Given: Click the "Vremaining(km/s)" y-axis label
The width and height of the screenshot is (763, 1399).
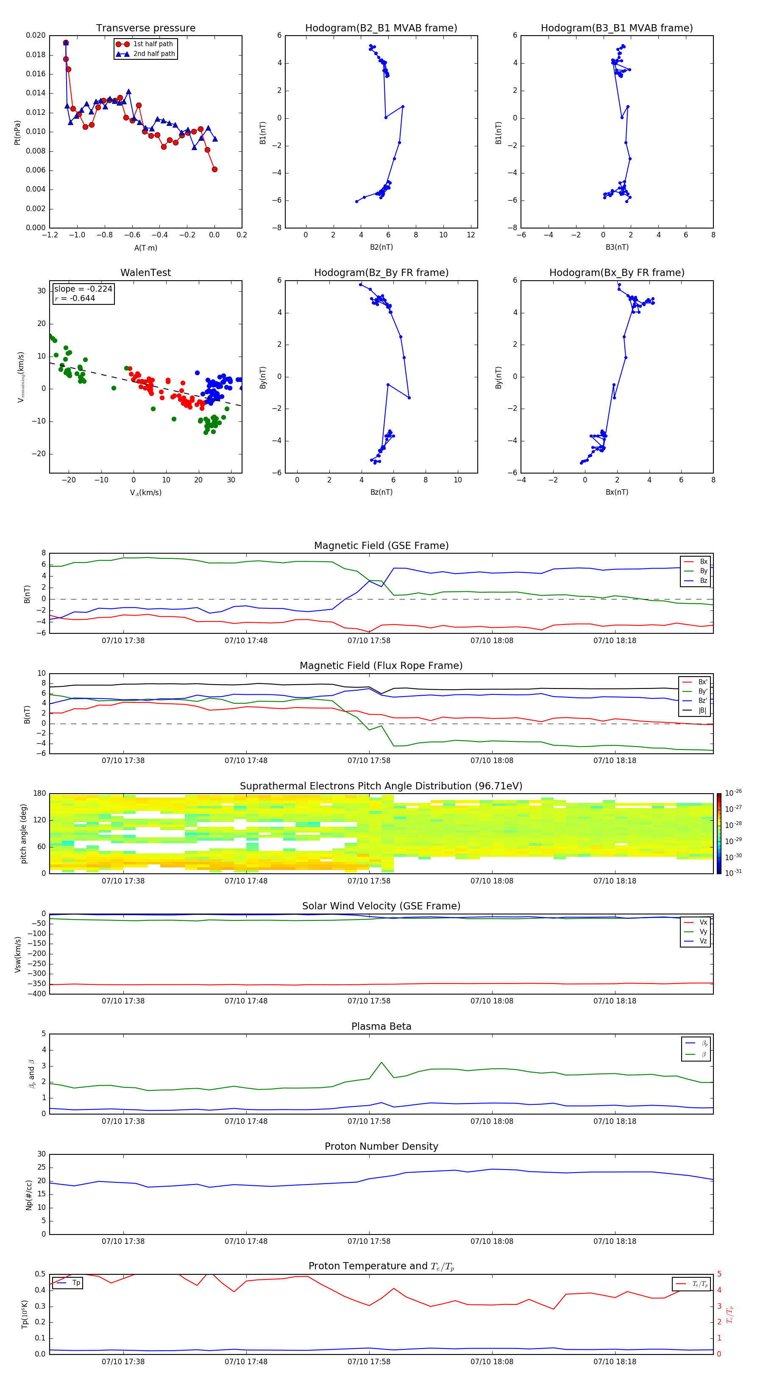Looking at the screenshot, I should [x=21, y=377].
